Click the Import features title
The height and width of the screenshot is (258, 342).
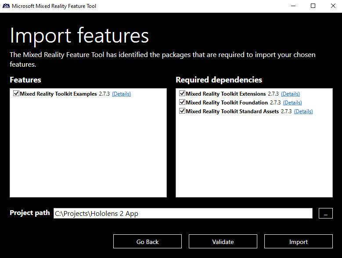(x=79, y=36)
